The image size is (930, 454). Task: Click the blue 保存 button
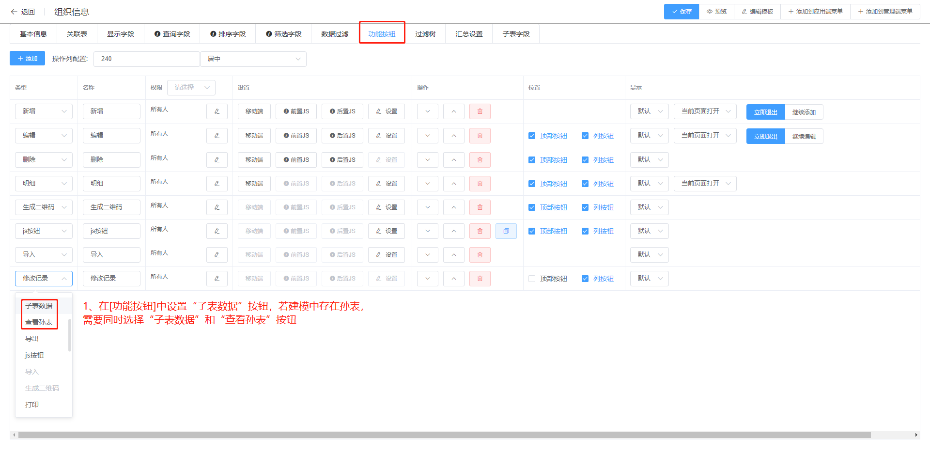681,12
